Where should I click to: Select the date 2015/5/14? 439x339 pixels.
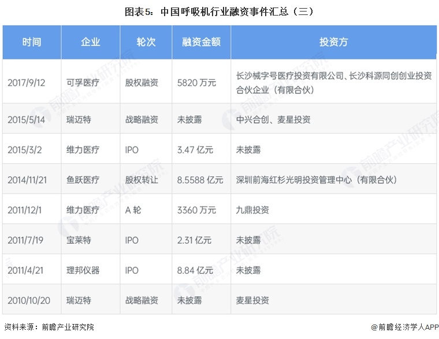27,120
